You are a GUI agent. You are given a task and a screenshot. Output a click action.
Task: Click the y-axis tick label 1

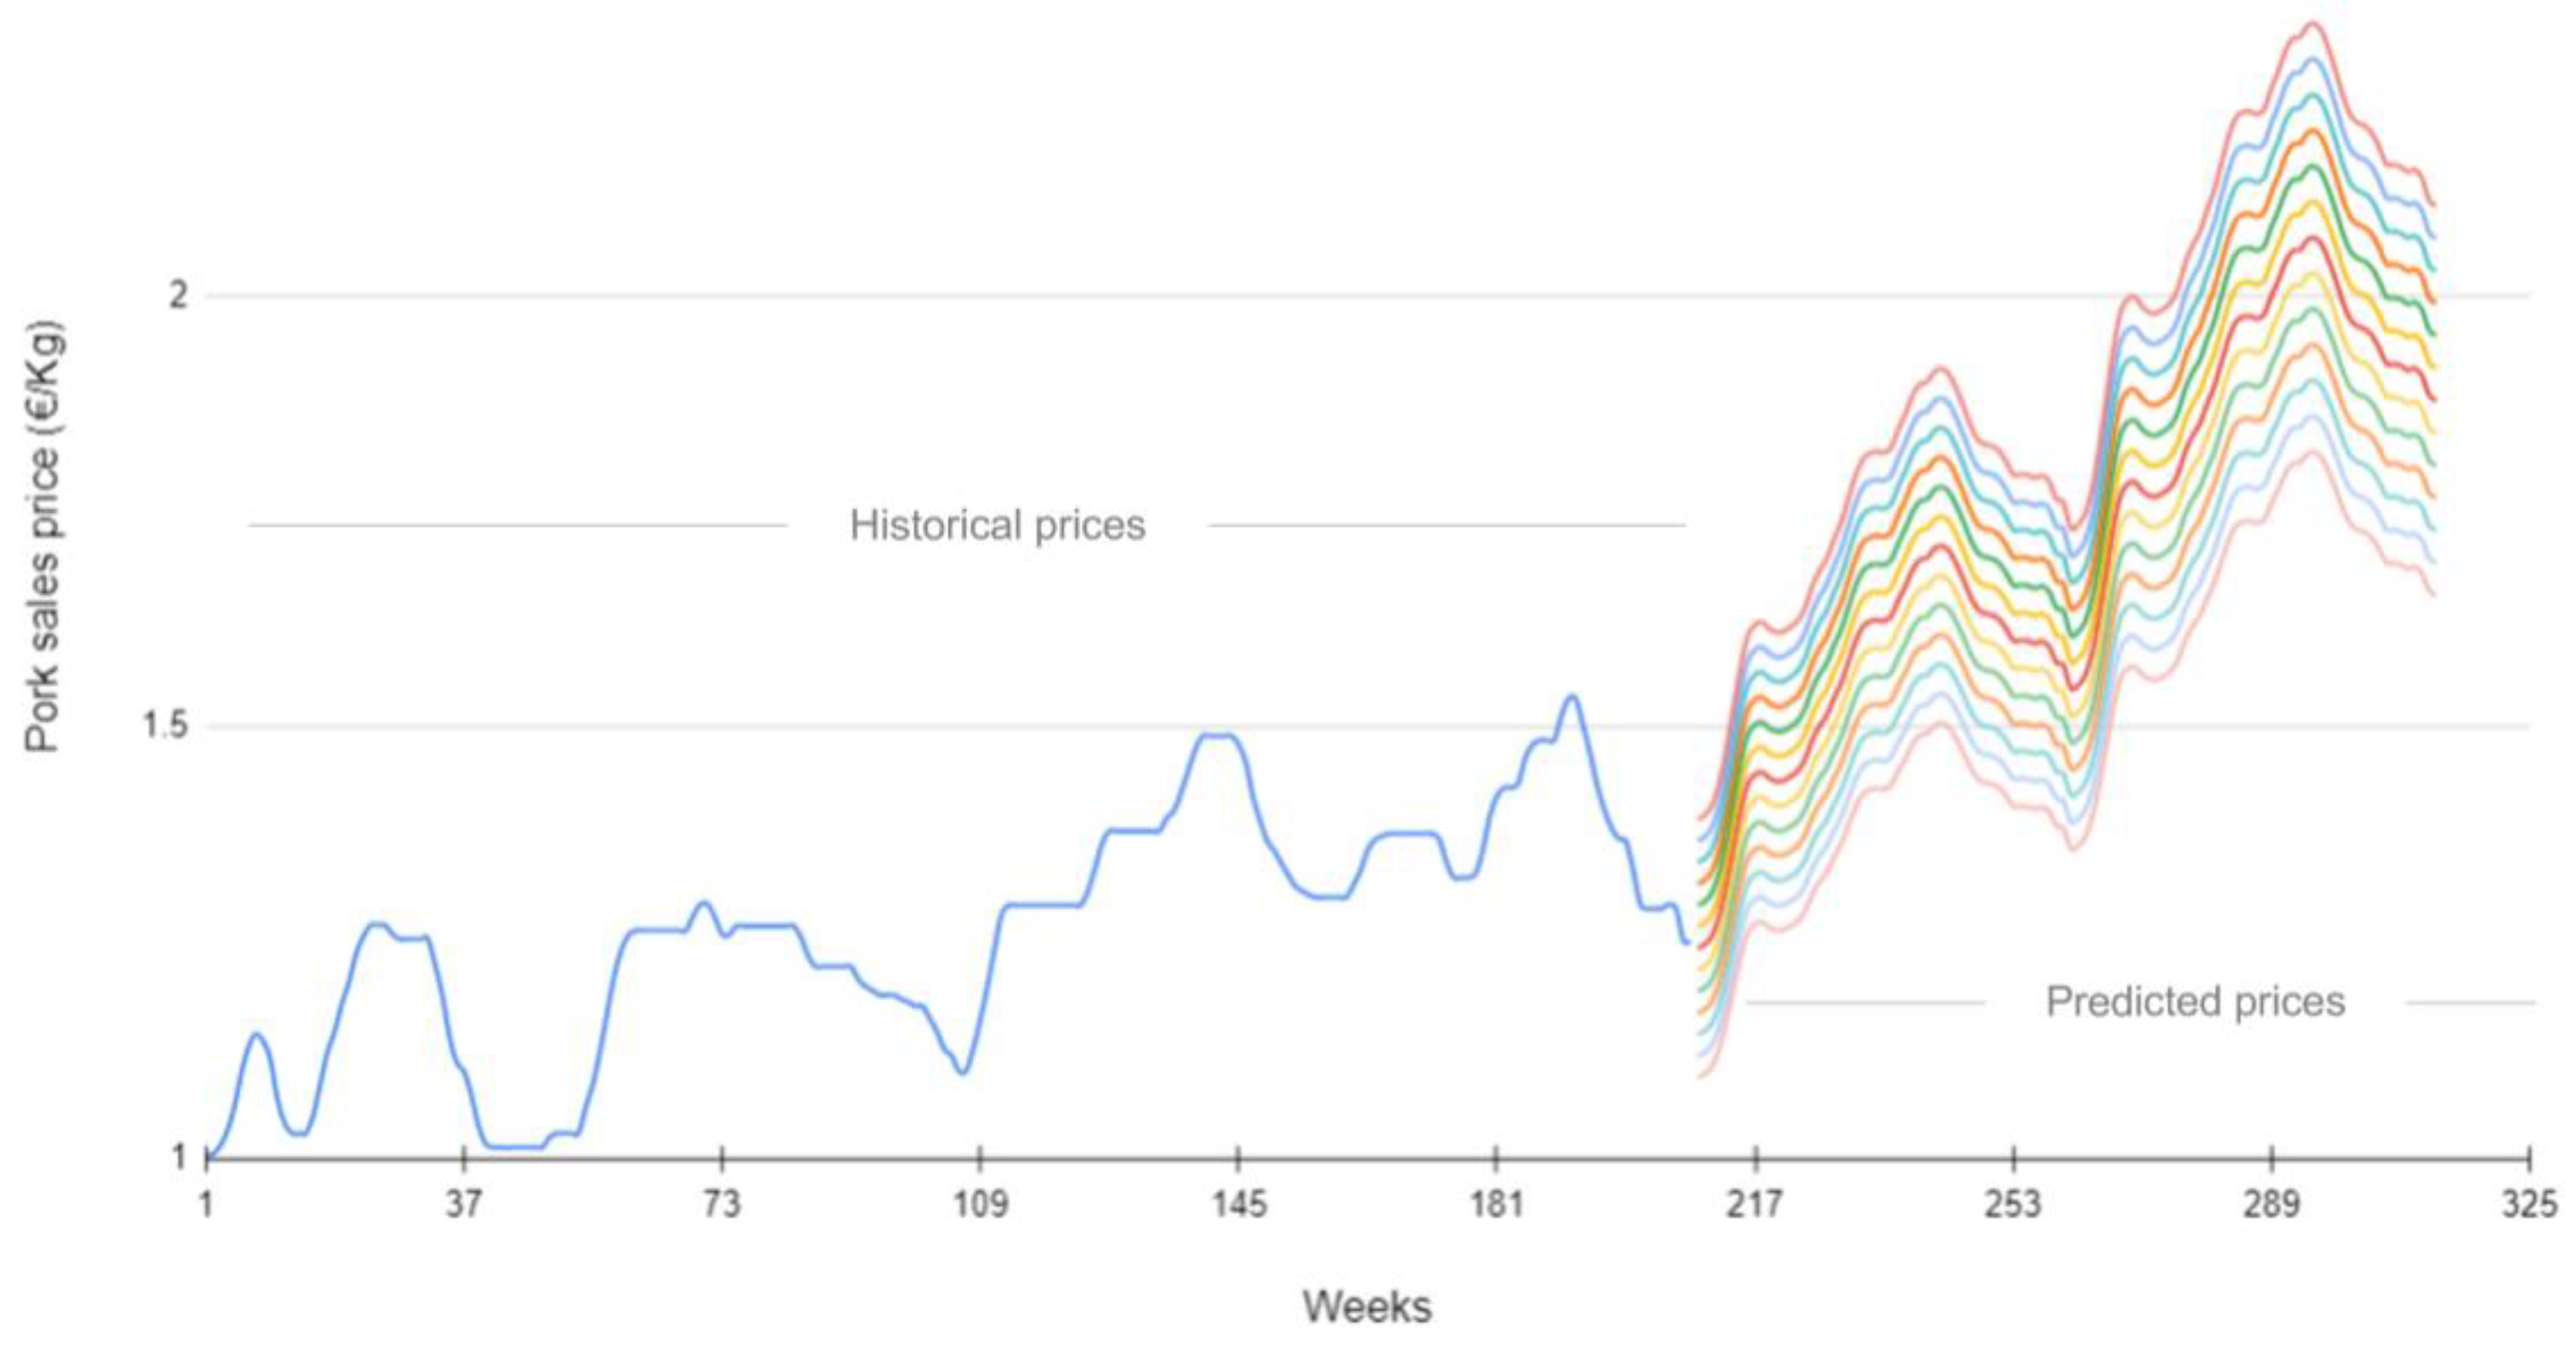(x=180, y=1157)
